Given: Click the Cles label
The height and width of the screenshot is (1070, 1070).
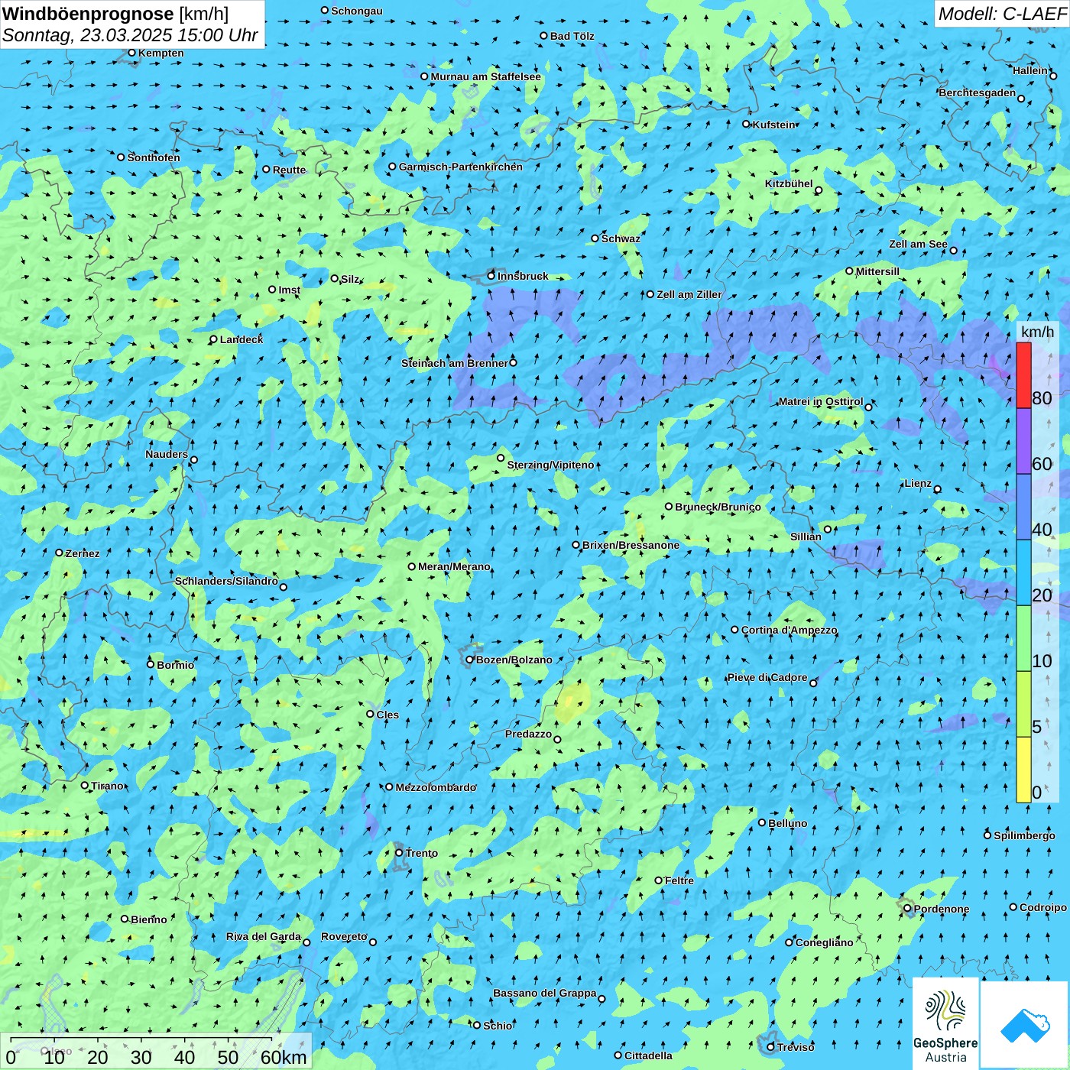Looking at the screenshot, I should tap(387, 715).
